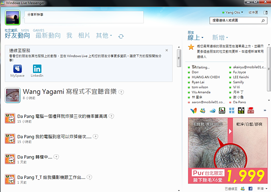This screenshot has height=192, width=271.
Task: Click feed scrollbar down arrow
Action: point(179,190)
